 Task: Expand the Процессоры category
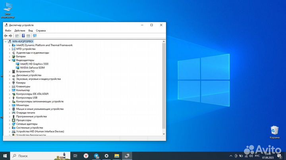click(10, 120)
